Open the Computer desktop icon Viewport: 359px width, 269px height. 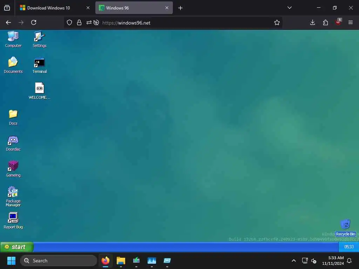(x=13, y=39)
